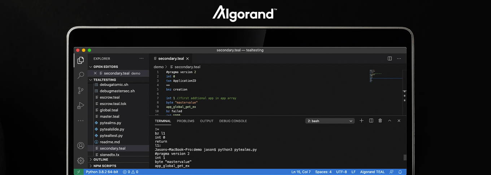
Task: Click Python 3.8.2 64-bit interpreter selector
Action: pyautogui.click(x=102, y=172)
